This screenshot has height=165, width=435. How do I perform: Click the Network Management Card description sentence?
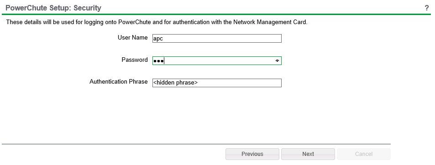(x=157, y=22)
